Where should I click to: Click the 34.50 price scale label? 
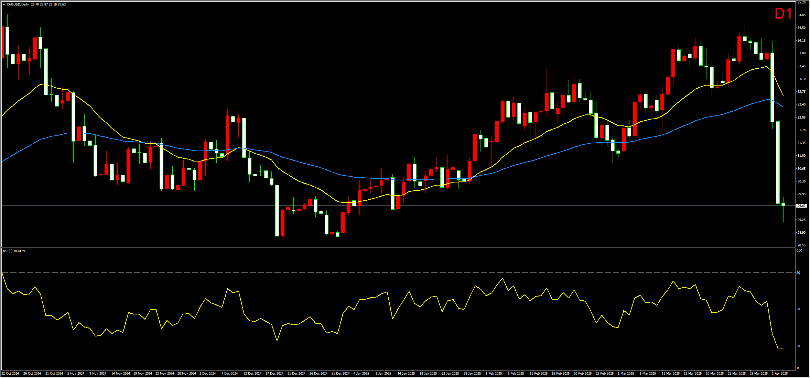pyautogui.click(x=801, y=28)
